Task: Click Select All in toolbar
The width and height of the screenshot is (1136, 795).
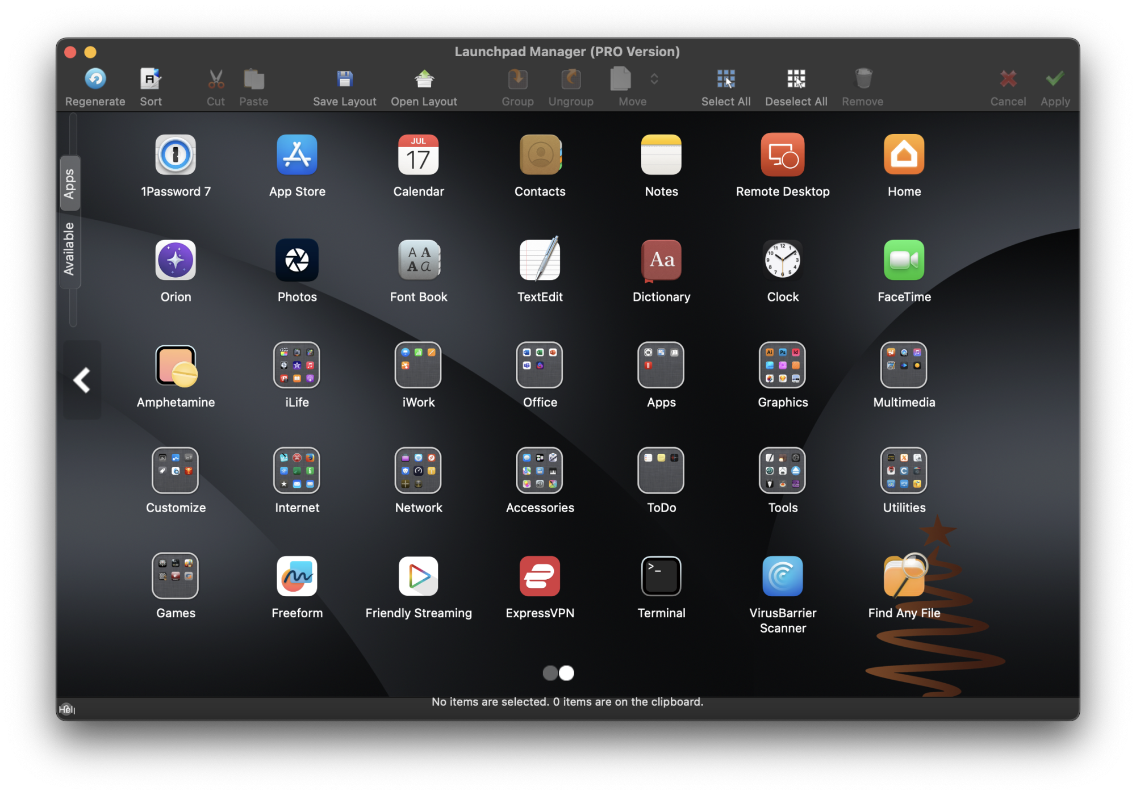Action: click(725, 79)
